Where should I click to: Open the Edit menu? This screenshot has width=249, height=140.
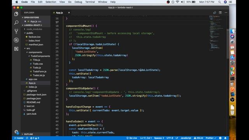click(x=40, y=2)
